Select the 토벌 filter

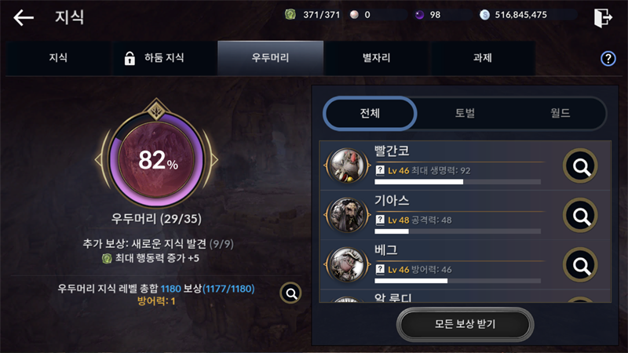[465, 113]
